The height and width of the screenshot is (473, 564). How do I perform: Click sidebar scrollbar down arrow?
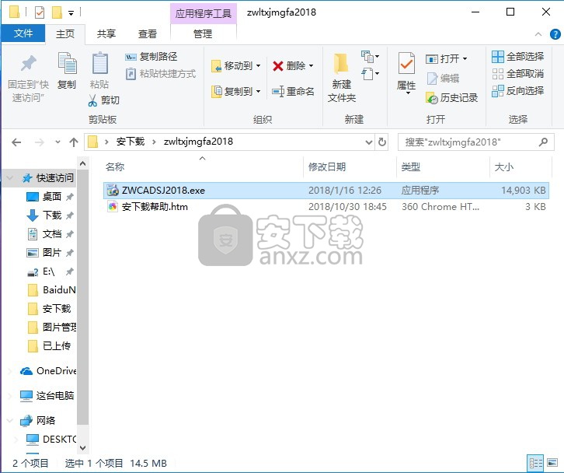(x=82, y=448)
